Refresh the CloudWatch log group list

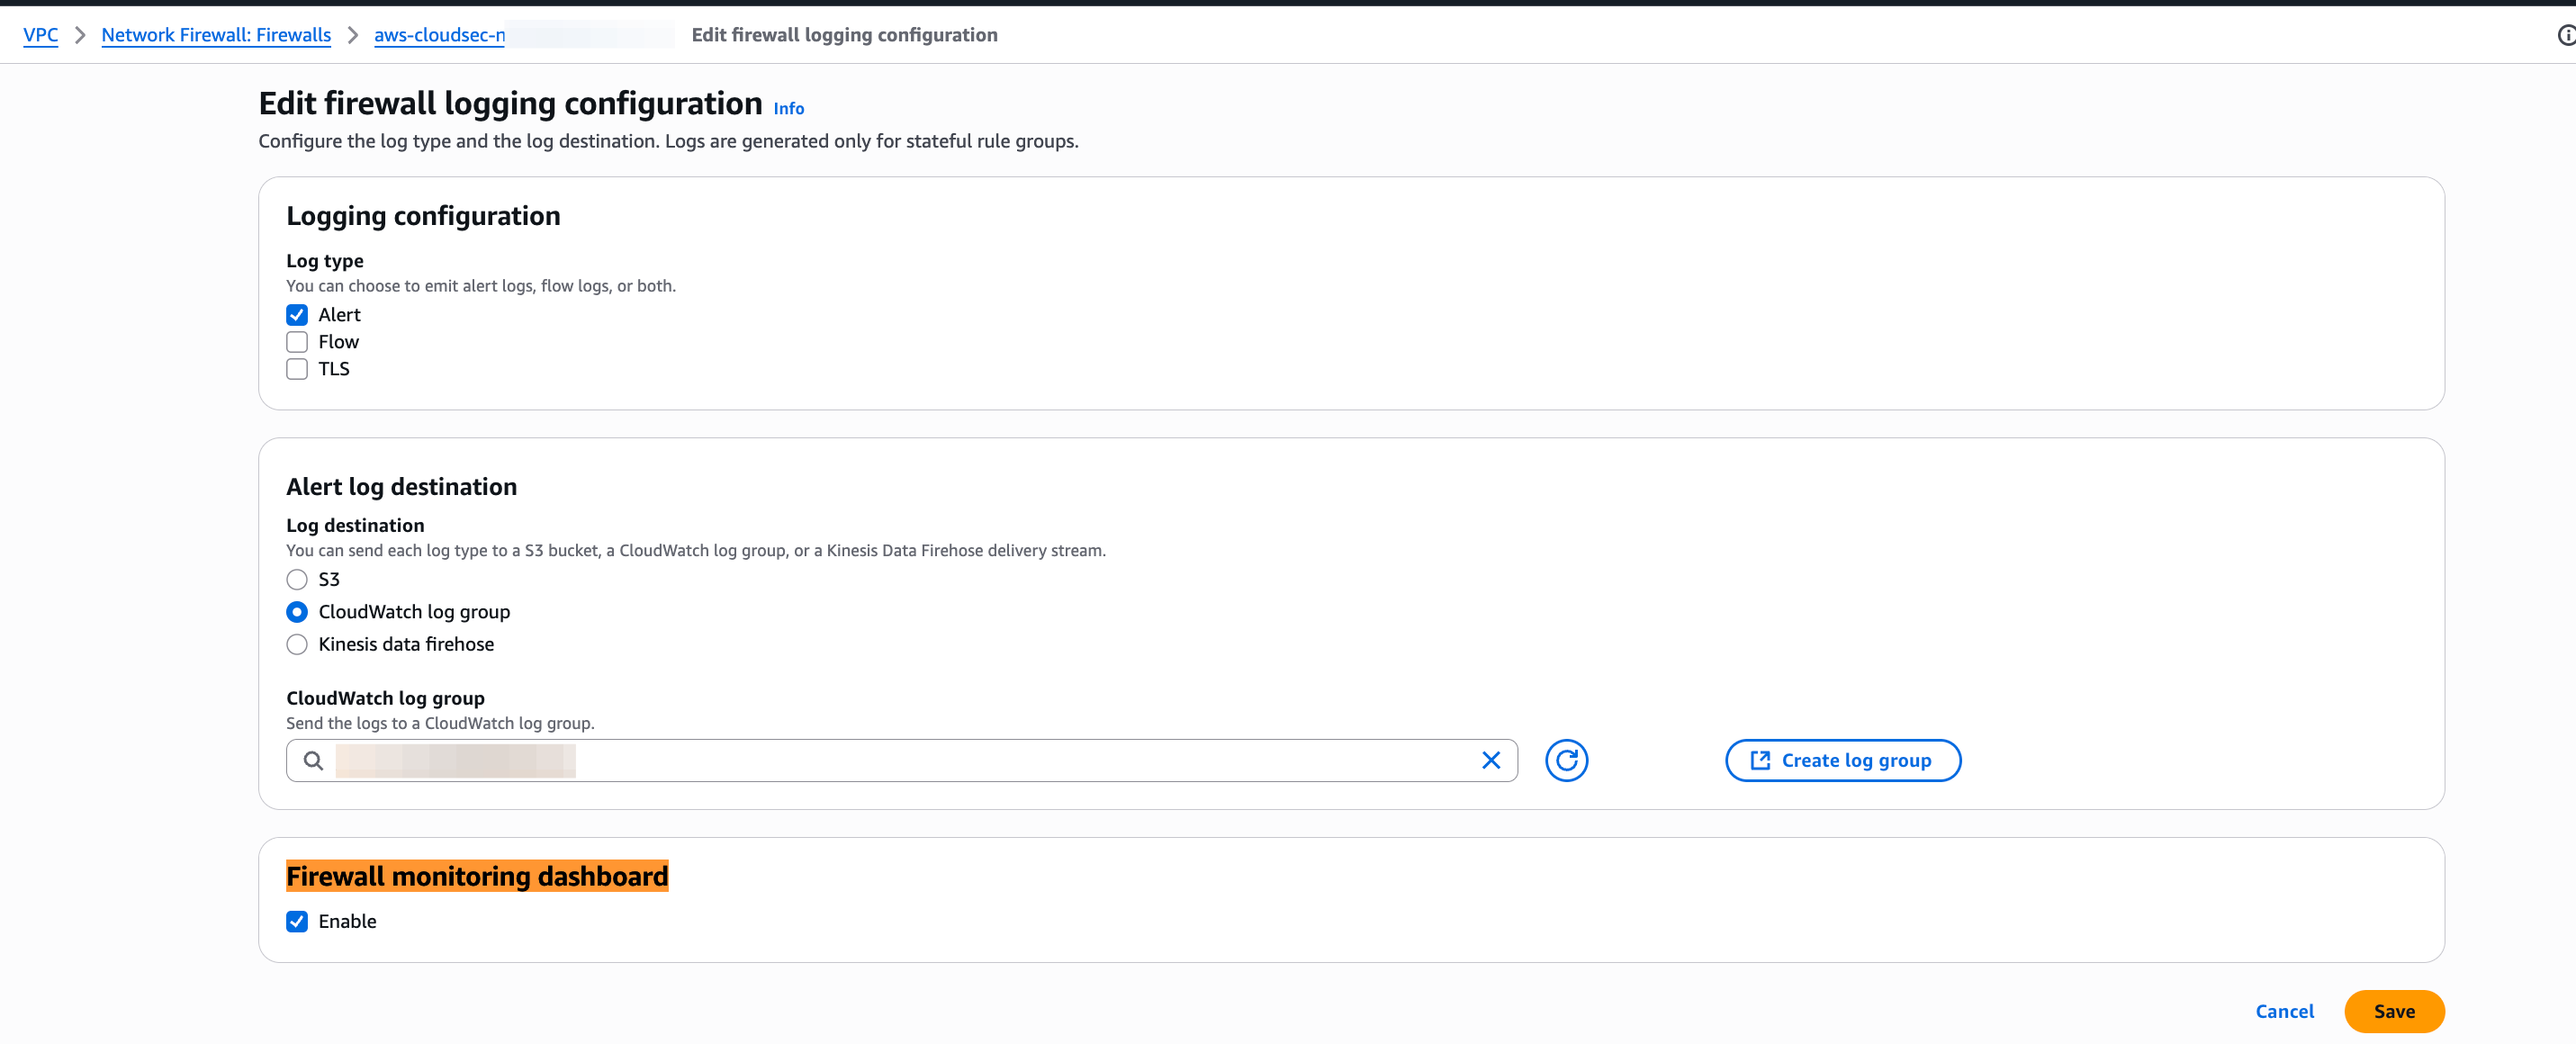tap(1566, 760)
